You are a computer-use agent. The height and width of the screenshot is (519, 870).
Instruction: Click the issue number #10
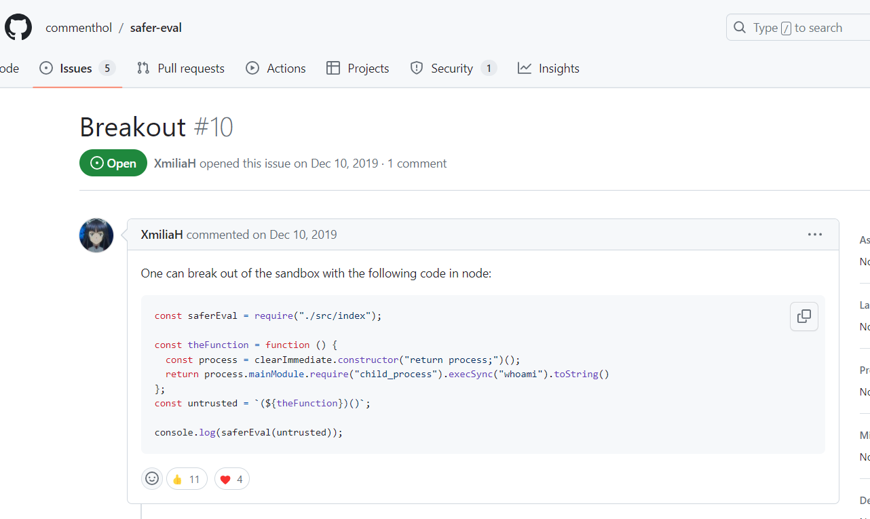pos(214,127)
